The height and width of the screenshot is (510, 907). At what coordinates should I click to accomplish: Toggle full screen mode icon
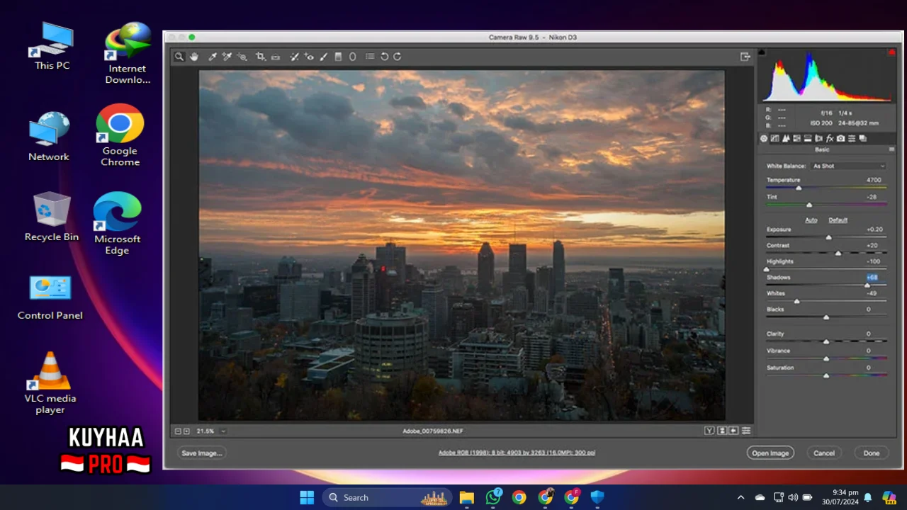point(745,57)
